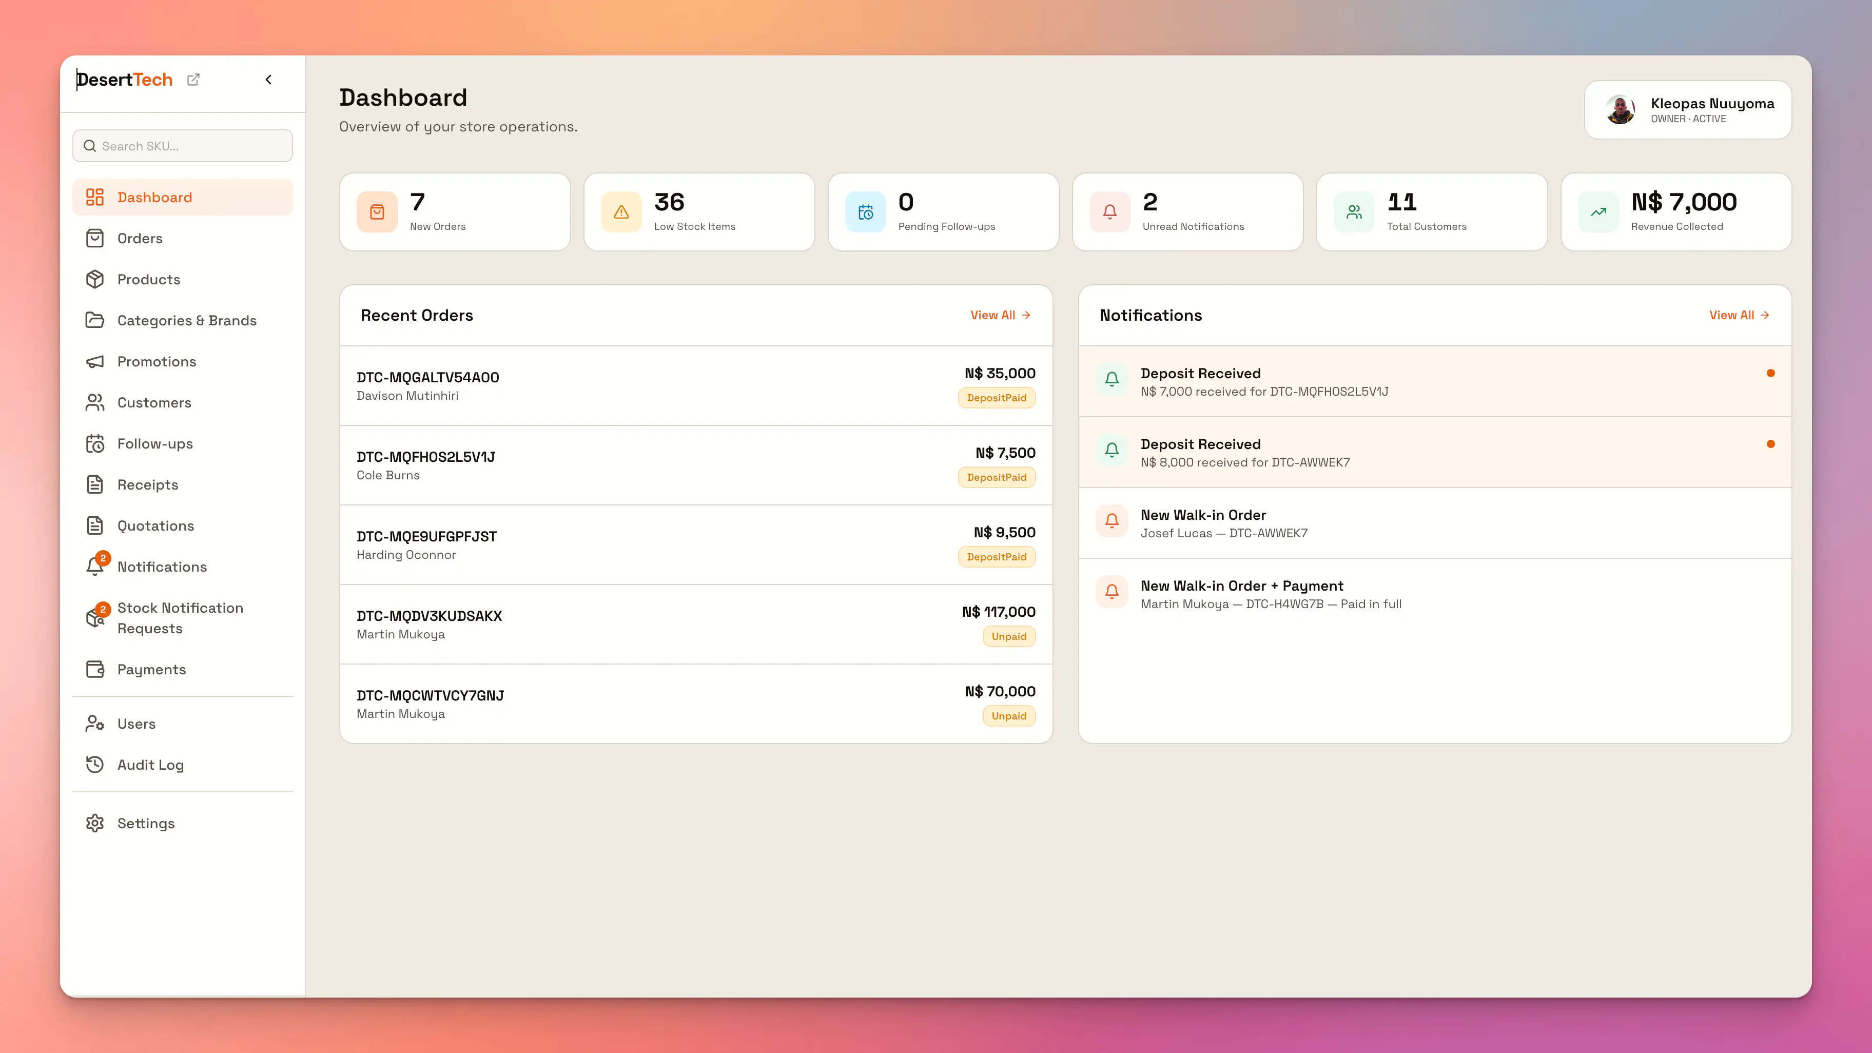Click the Products box icon in the sidebar
Image resolution: width=1872 pixels, height=1053 pixels.
(94, 279)
